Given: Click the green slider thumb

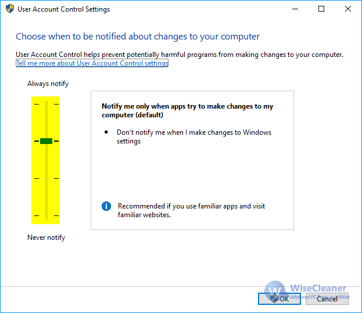Looking at the screenshot, I should click(x=46, y=141).
